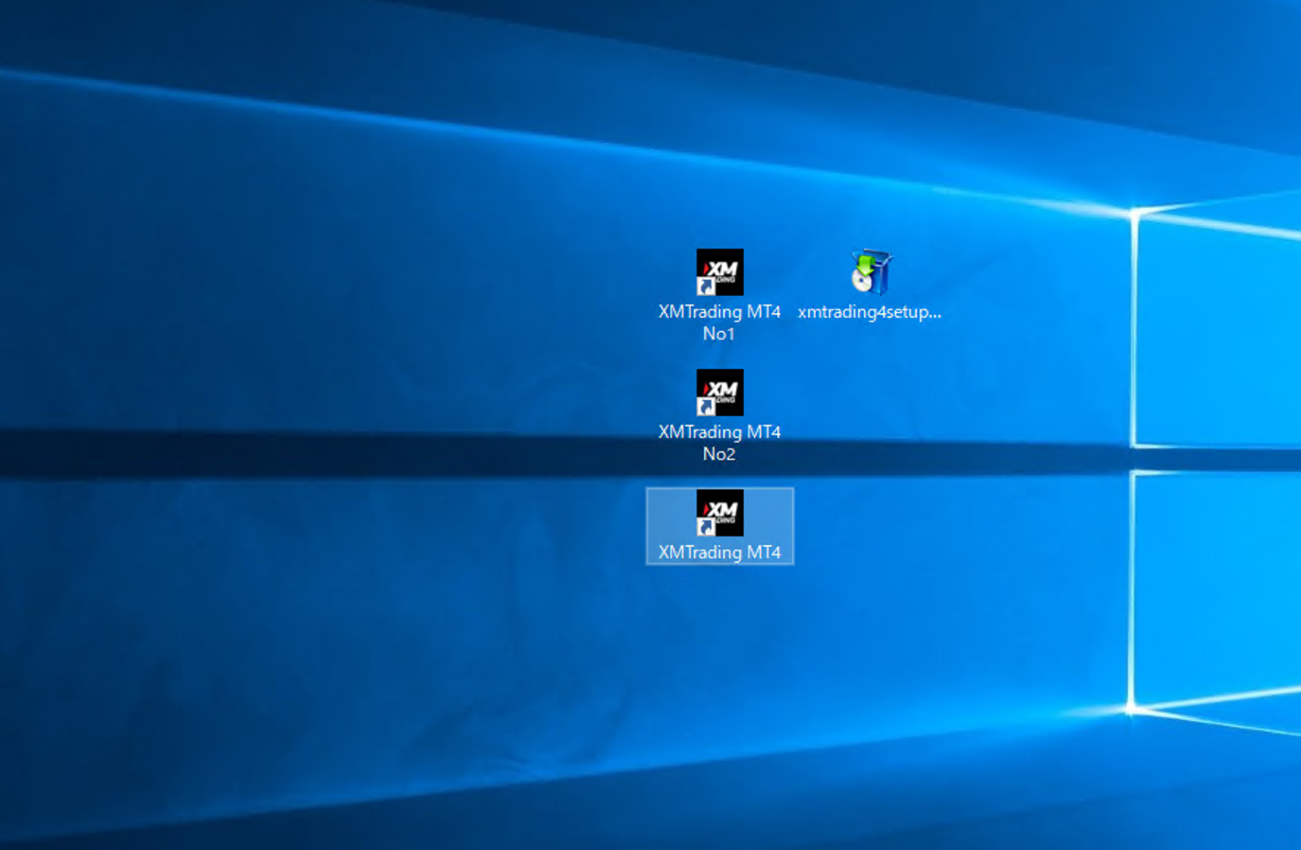Click the "XMTrading MT4" text above "No1"
The image size is (1301, 850).
(719, 312)
